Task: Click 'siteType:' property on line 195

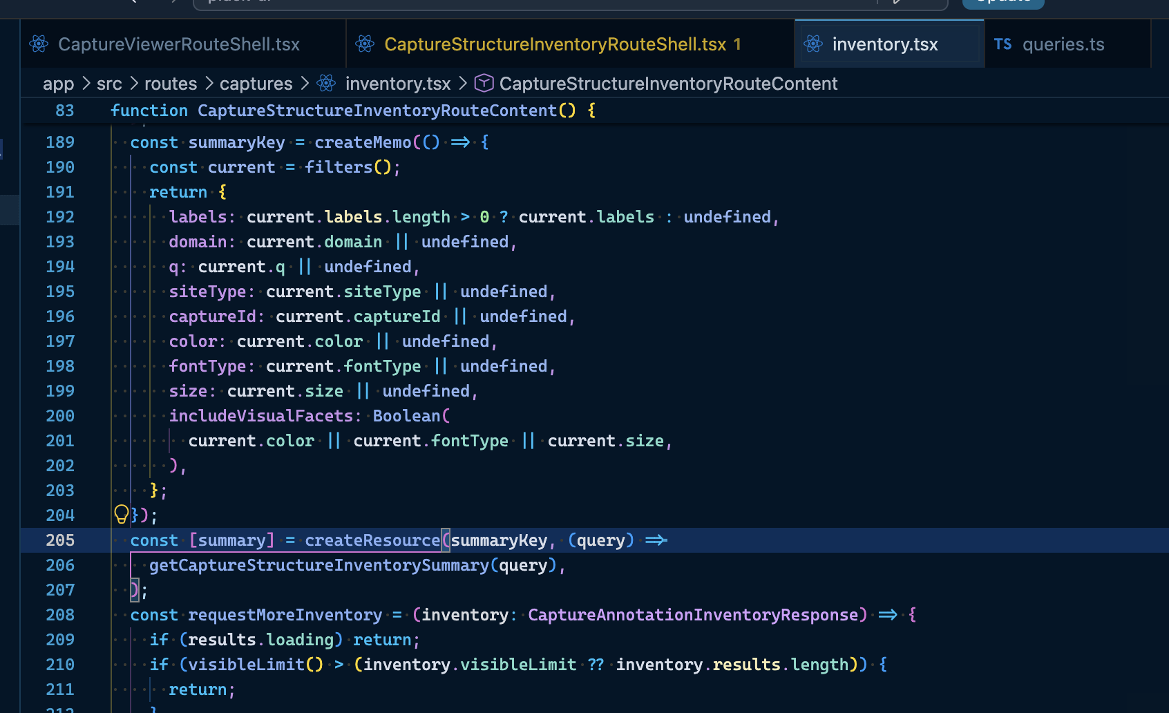Action: point(212,292)
